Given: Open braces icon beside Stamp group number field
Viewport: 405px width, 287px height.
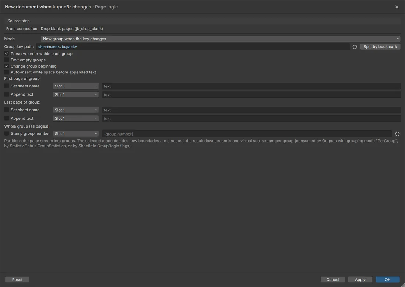Looking at the screenshot, I should pyautogui.click(x=397, y=134).
